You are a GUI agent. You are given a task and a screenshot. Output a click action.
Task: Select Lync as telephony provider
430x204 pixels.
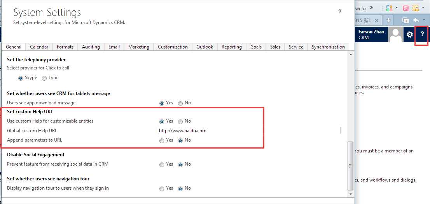pyautogui.click(x=44, y=78)
